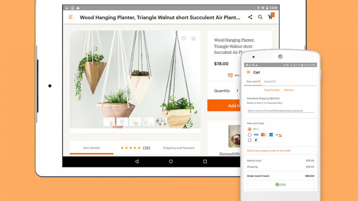This screenshot has width=358, height=201.
Task: Favorite the planter with the heart icon
Action: (183, 39)
